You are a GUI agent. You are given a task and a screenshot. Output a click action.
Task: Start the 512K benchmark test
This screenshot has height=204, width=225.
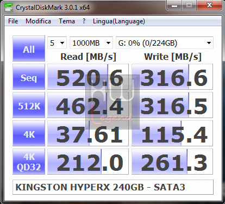click(x=29, y=105)
